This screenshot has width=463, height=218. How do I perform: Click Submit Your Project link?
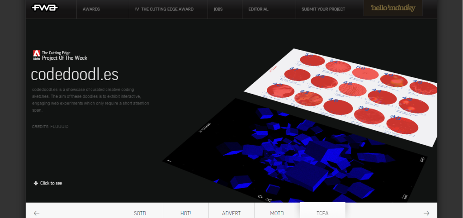323,9
